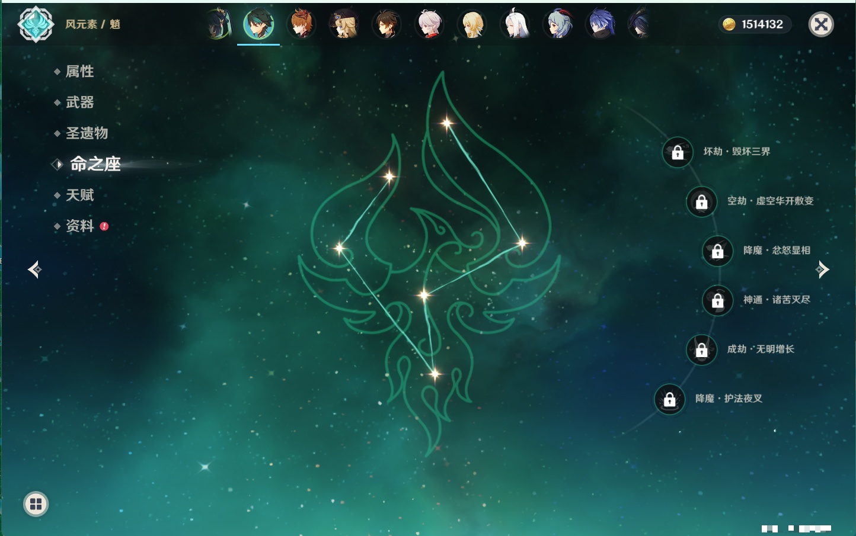Close the character screen with X button
Viewport: 856px width, 536px height.
[x=821, y=24]
